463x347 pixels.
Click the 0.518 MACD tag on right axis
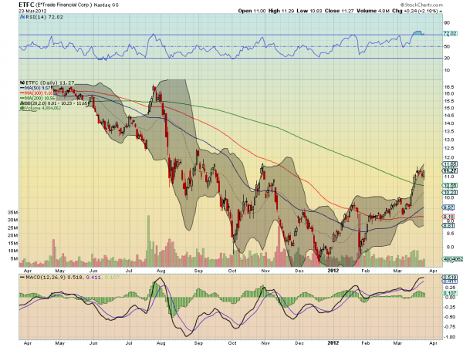click(450, 277)
